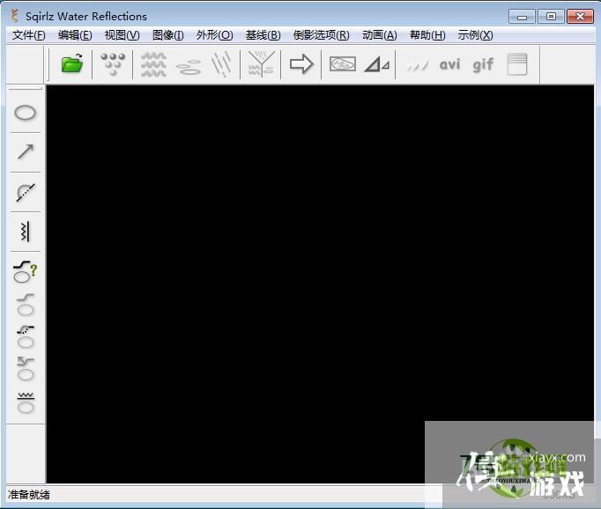
Task: Click the right arrow run icon
Action: [301, 64]
